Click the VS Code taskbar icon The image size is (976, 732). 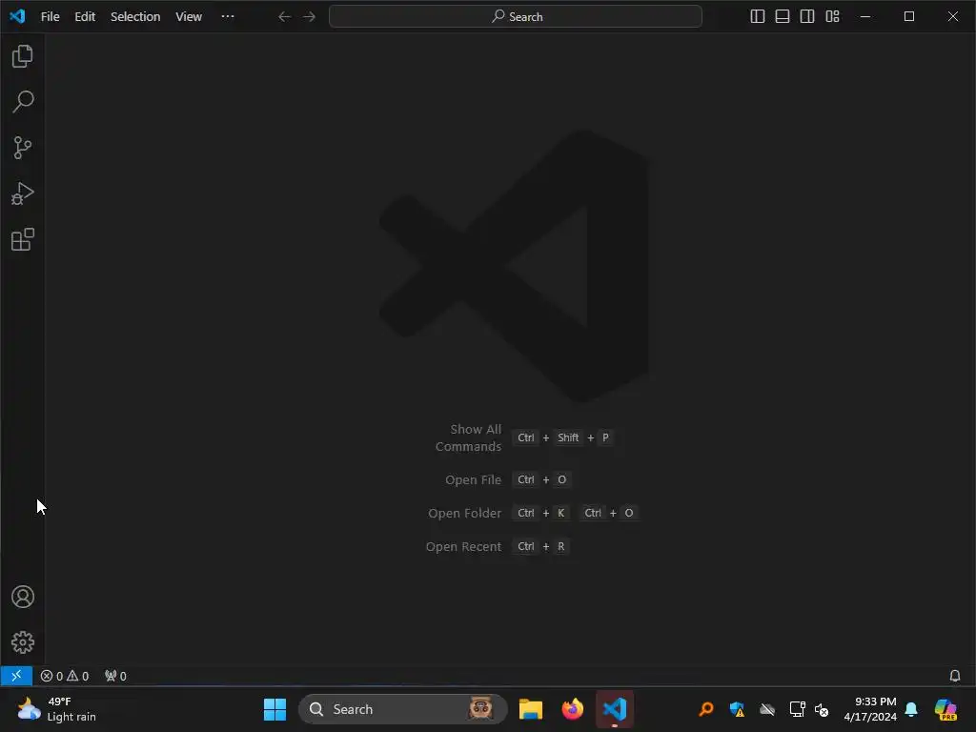pos(615,709)
